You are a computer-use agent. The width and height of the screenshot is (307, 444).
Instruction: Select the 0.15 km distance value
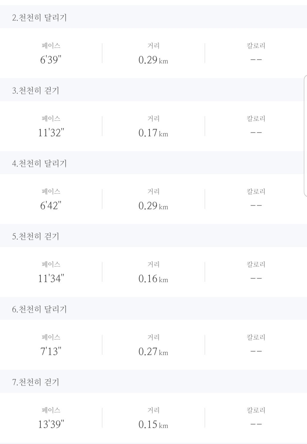153,424
